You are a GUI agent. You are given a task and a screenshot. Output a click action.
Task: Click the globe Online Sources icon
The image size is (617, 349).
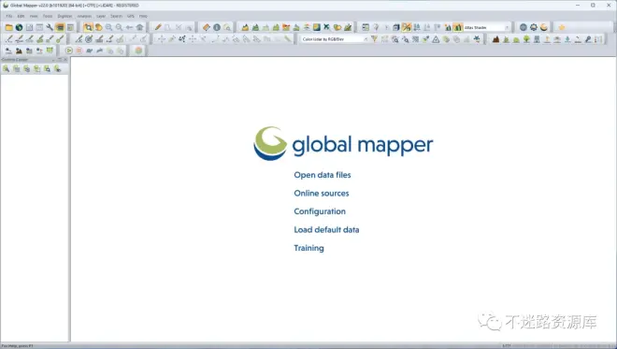[19, 27]
